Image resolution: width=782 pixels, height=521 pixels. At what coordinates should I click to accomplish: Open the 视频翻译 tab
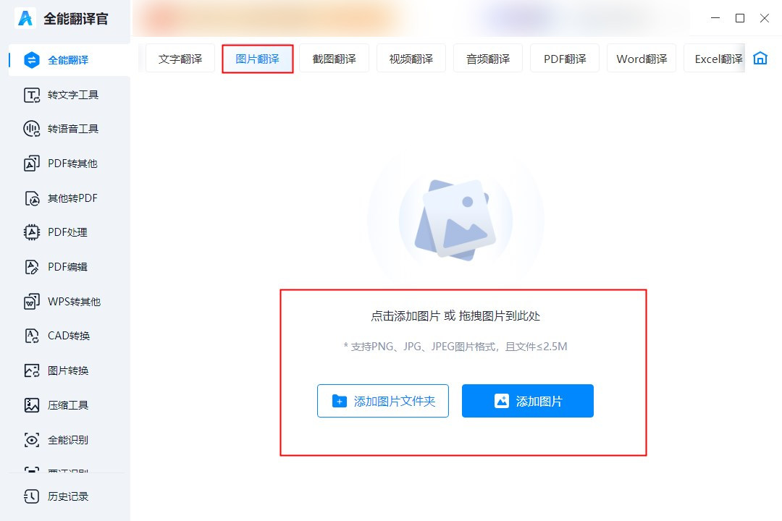[411, 58]
